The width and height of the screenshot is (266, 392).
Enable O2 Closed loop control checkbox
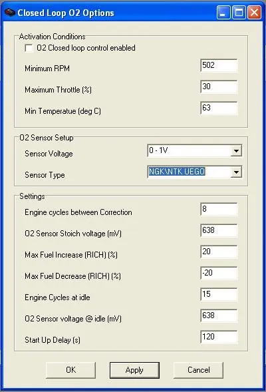[29, 48]
